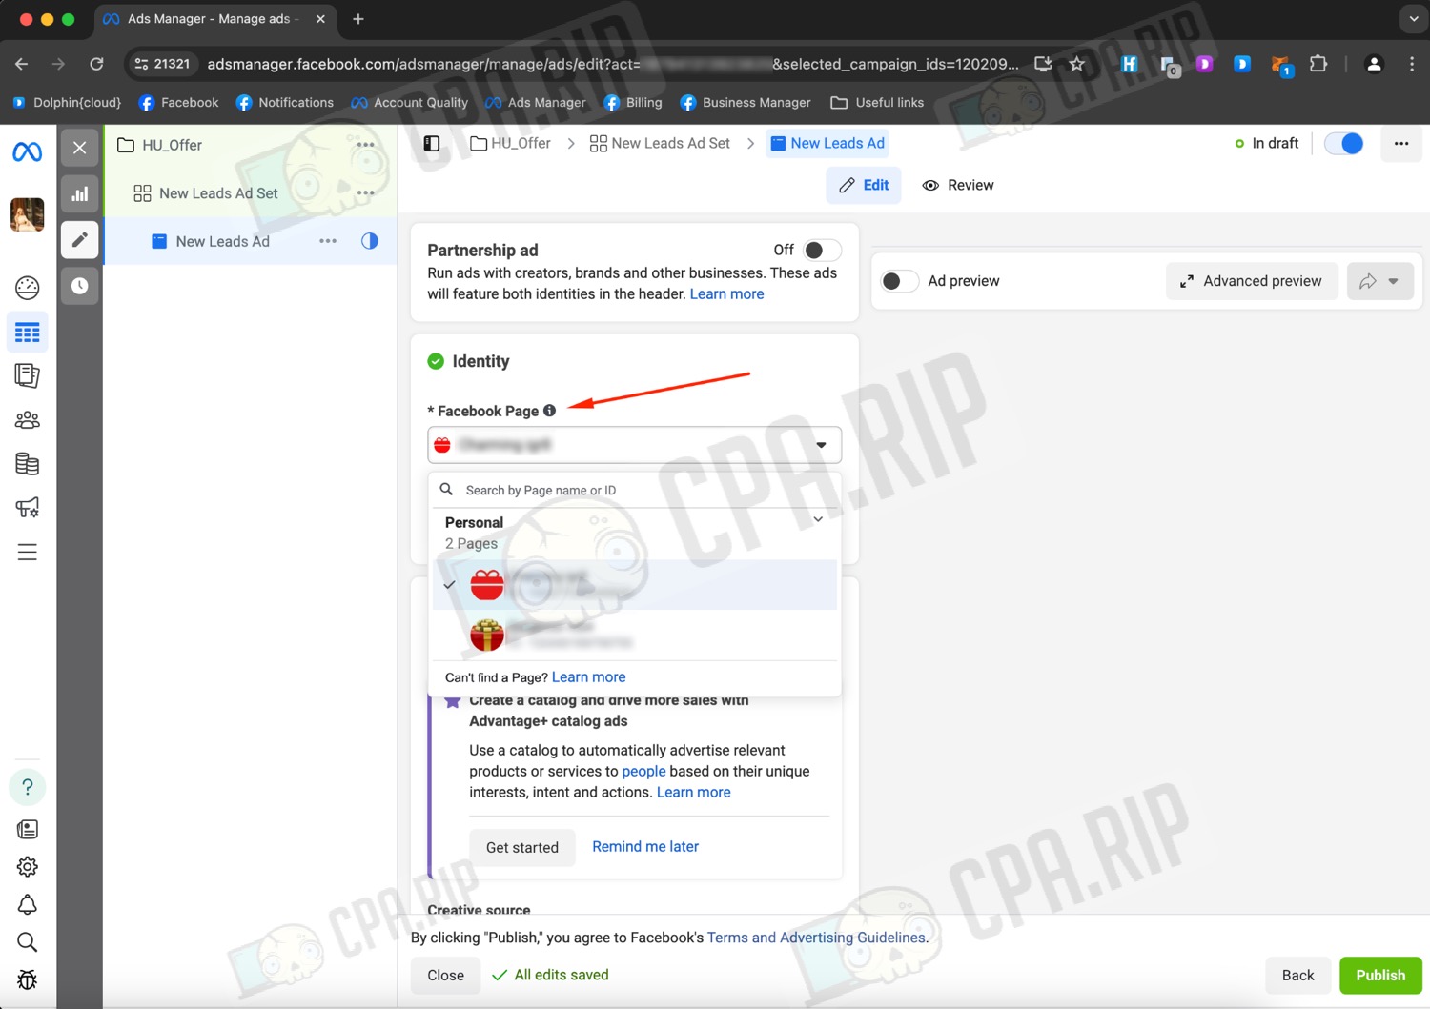Open Advertising settings megaphone icon

(27, 507)
